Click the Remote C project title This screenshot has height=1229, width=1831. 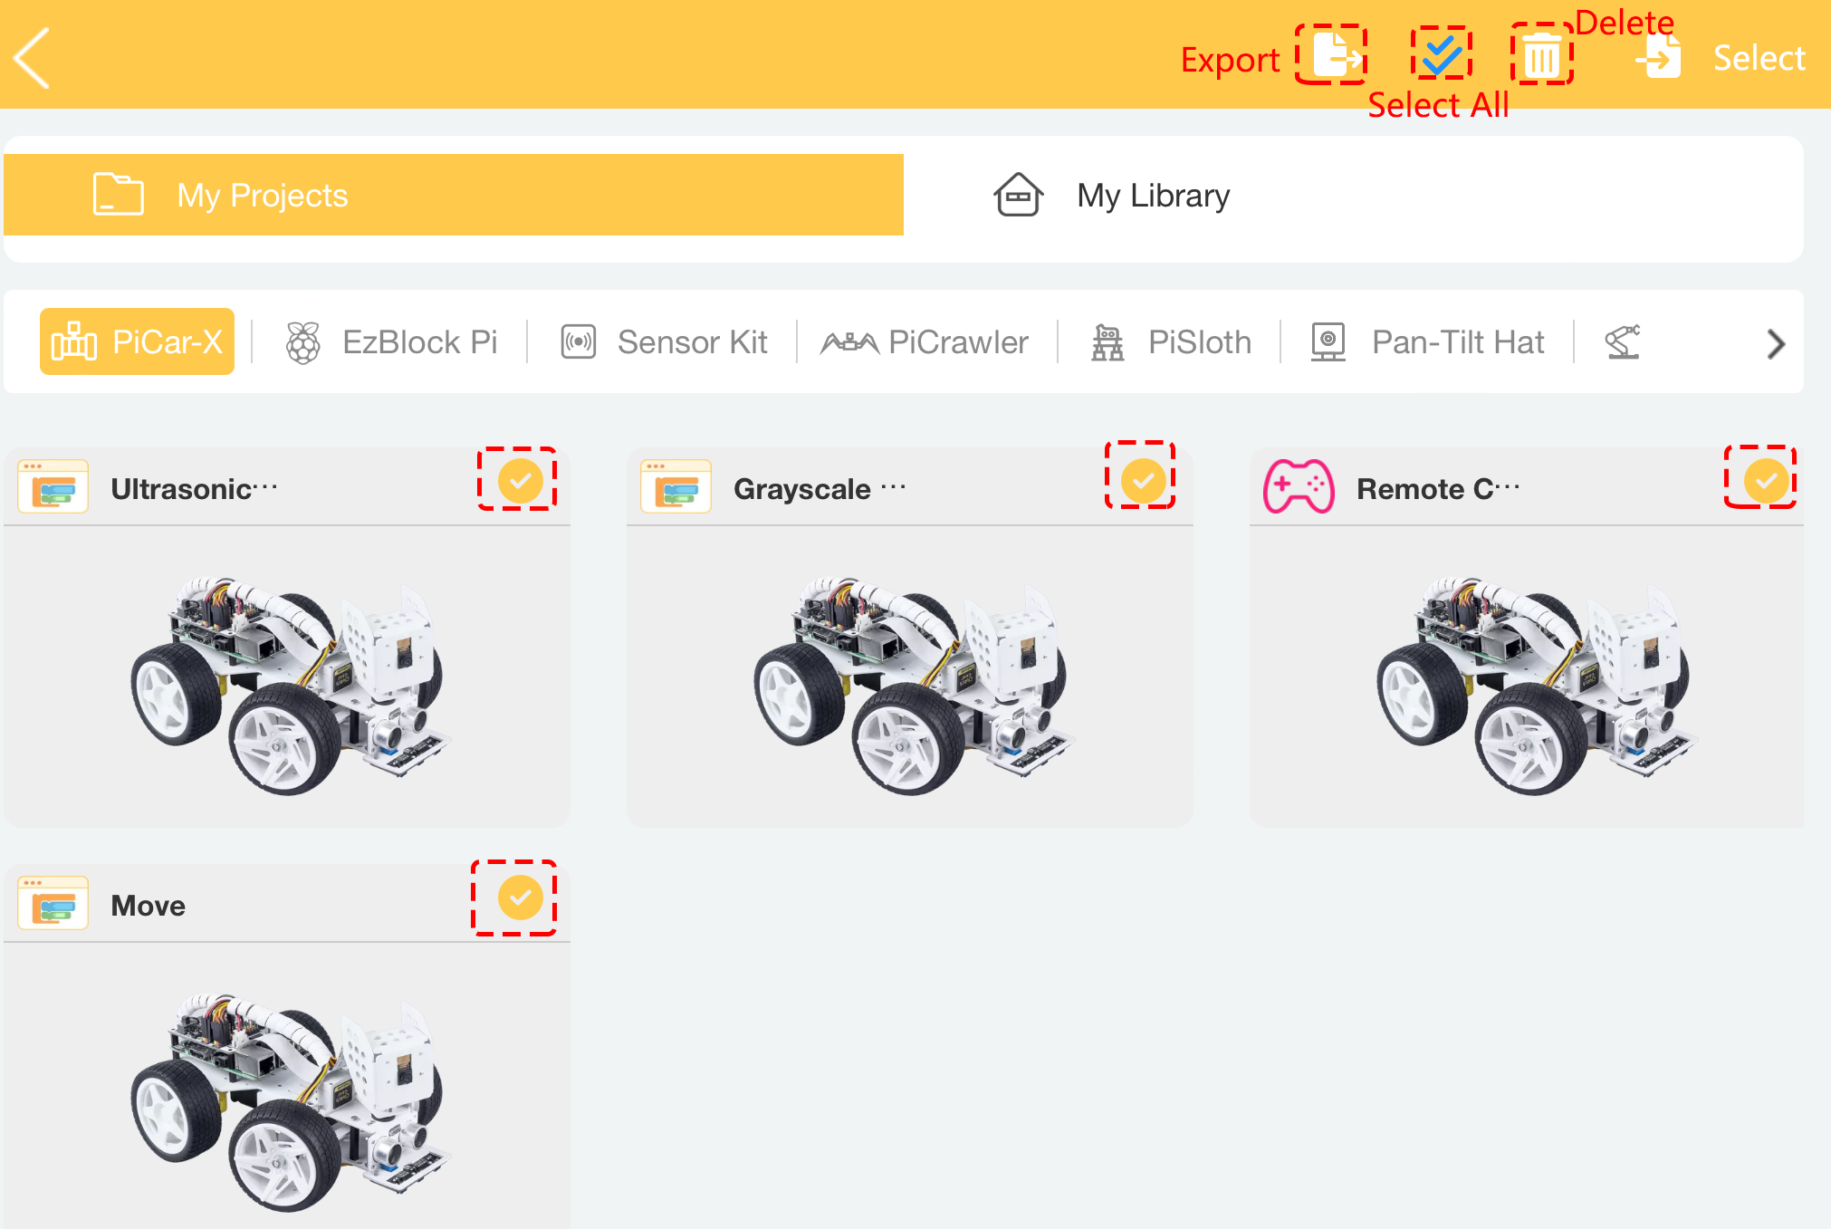pos(1438,489)
